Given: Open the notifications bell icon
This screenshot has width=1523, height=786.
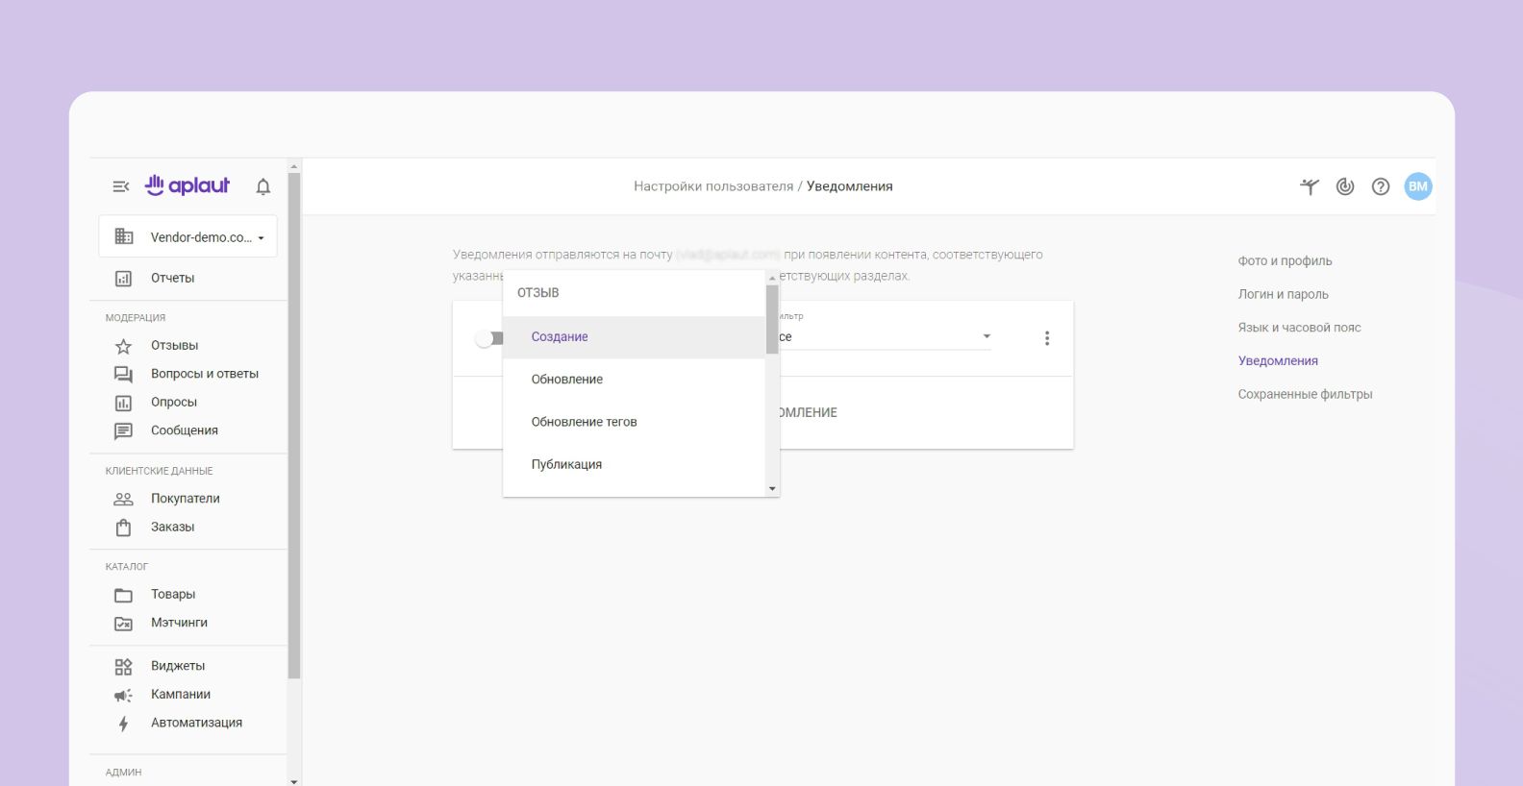Looking at the screenshot, I should point(262,186).
